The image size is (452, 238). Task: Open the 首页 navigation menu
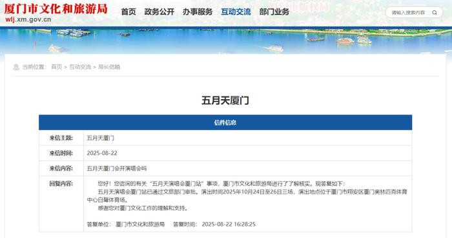128,12
